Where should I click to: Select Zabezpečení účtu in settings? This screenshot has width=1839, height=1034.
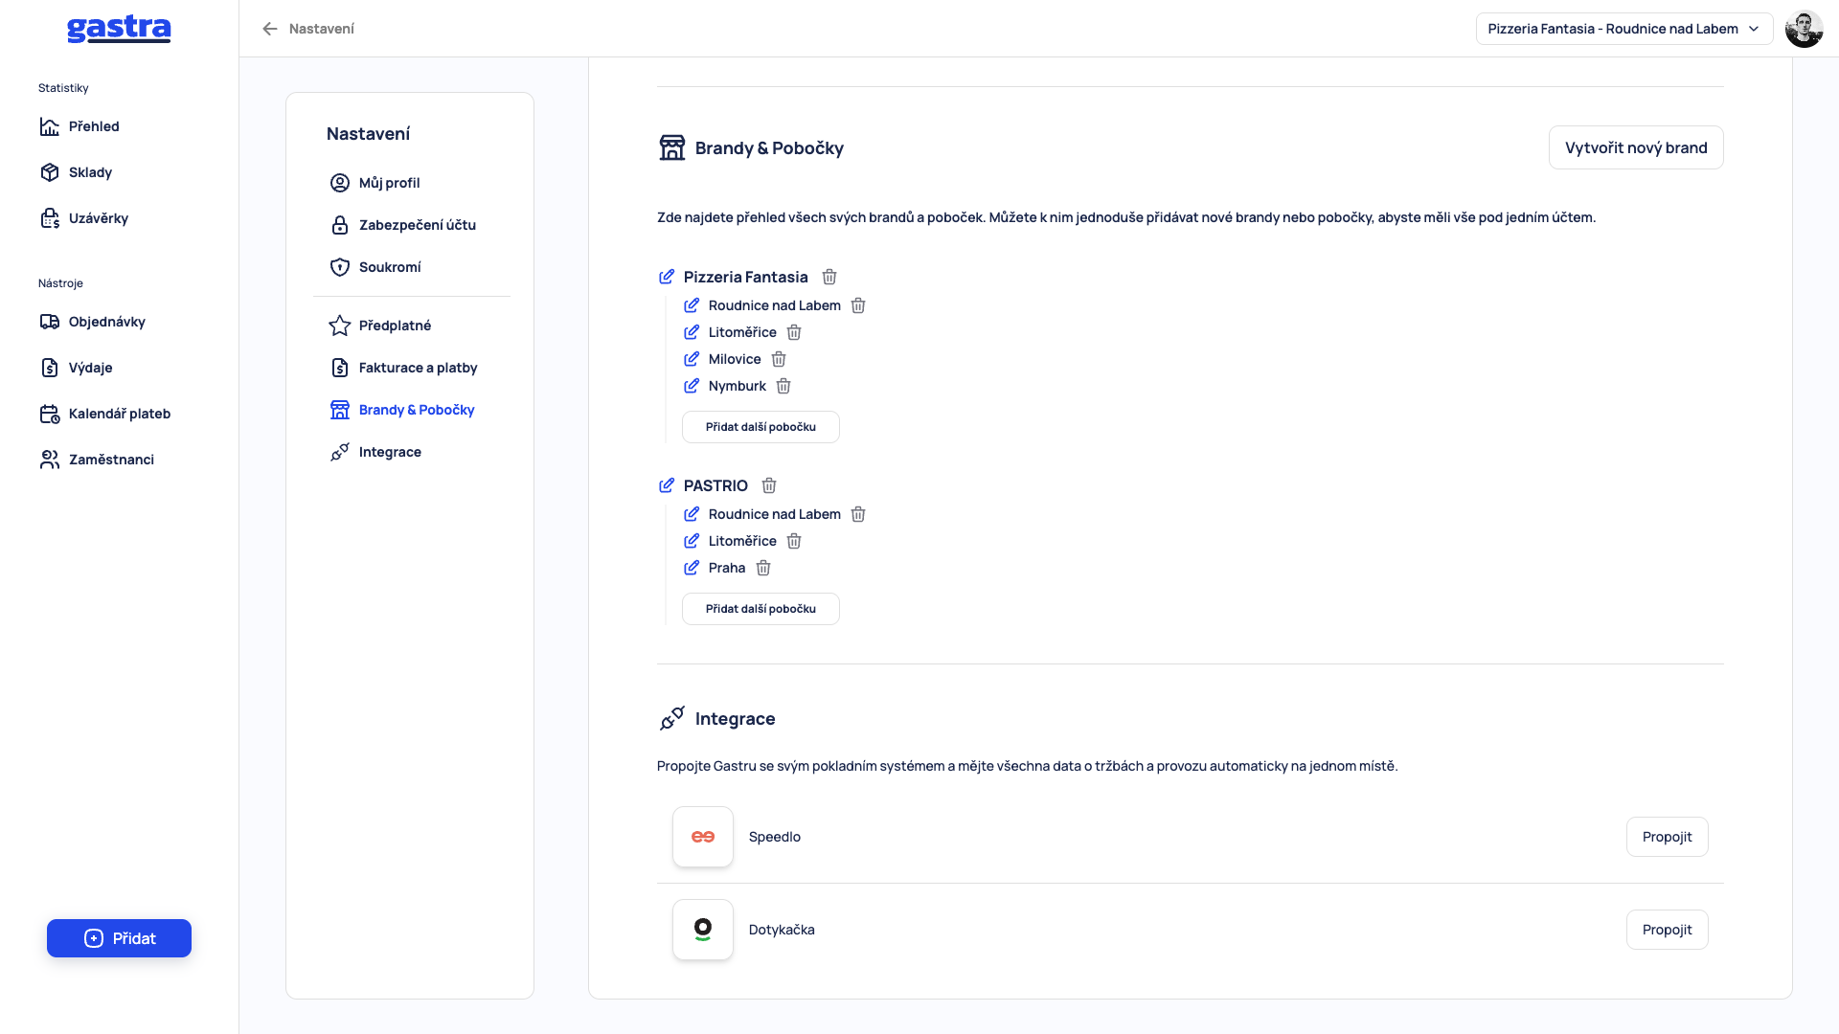[403, 225]
